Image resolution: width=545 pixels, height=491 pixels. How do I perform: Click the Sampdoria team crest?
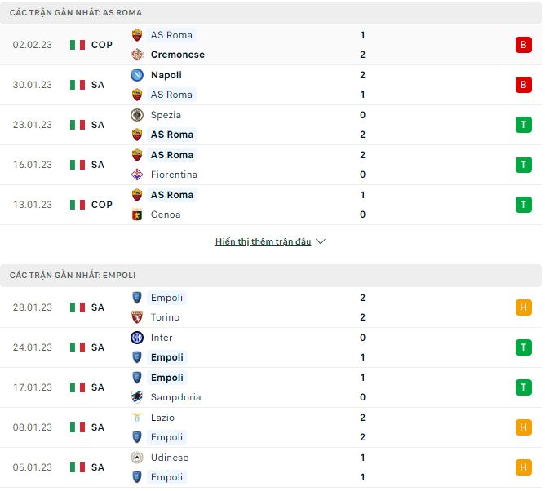click(x=137, y=397)
